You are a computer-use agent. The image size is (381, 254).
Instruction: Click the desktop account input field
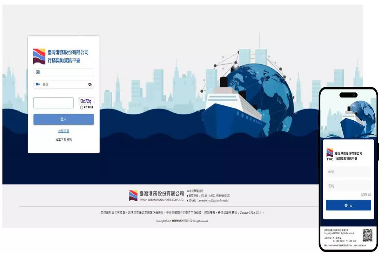pos(64,72)
